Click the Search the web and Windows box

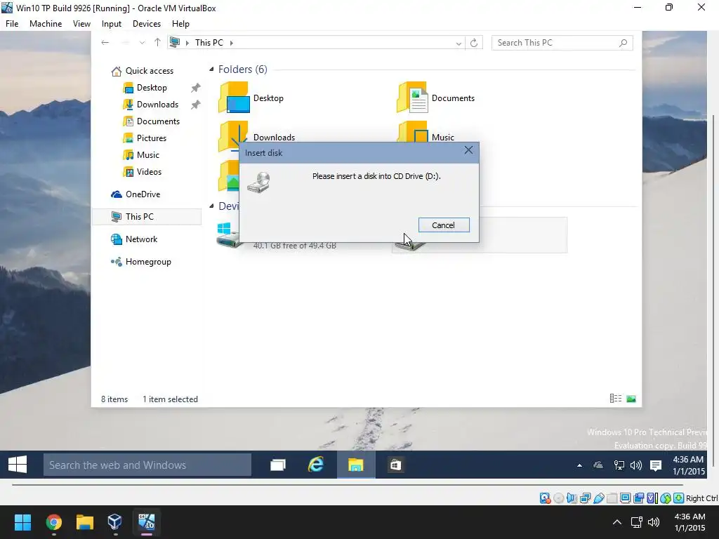point(147,465)
